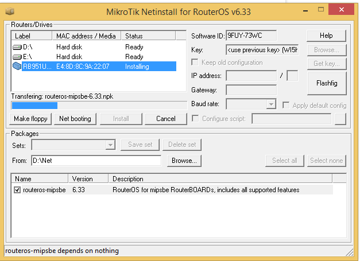Click the Flashfig button
This screenshot has width=360, height=261.
pyautogui.click(x=327, y=83)
